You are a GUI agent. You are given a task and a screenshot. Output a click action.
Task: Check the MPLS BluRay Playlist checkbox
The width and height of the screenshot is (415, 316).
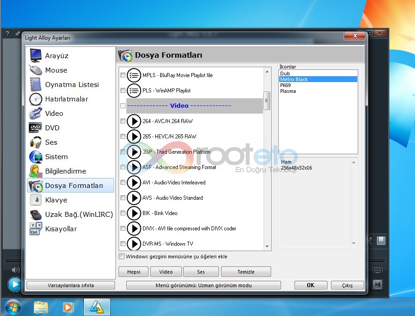click(123, 75)
